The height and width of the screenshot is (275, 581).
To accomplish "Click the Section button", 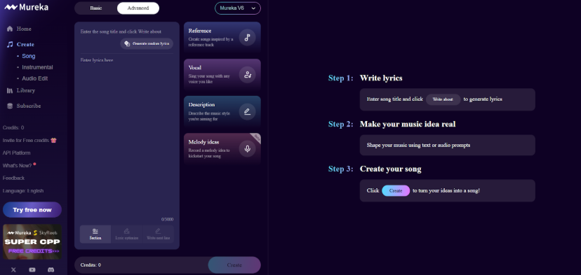I will (x=95, y=234).
